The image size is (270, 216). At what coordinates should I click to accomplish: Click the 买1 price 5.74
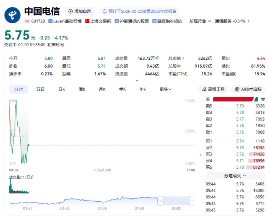pyautogui.click(x=240, y=141)
